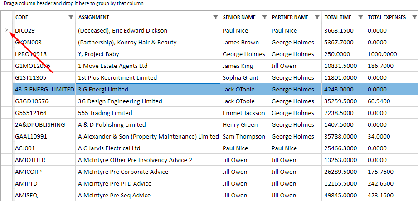Click the 1000.0000 total expenses cell

pyautogui.click(x=382, y=54)
